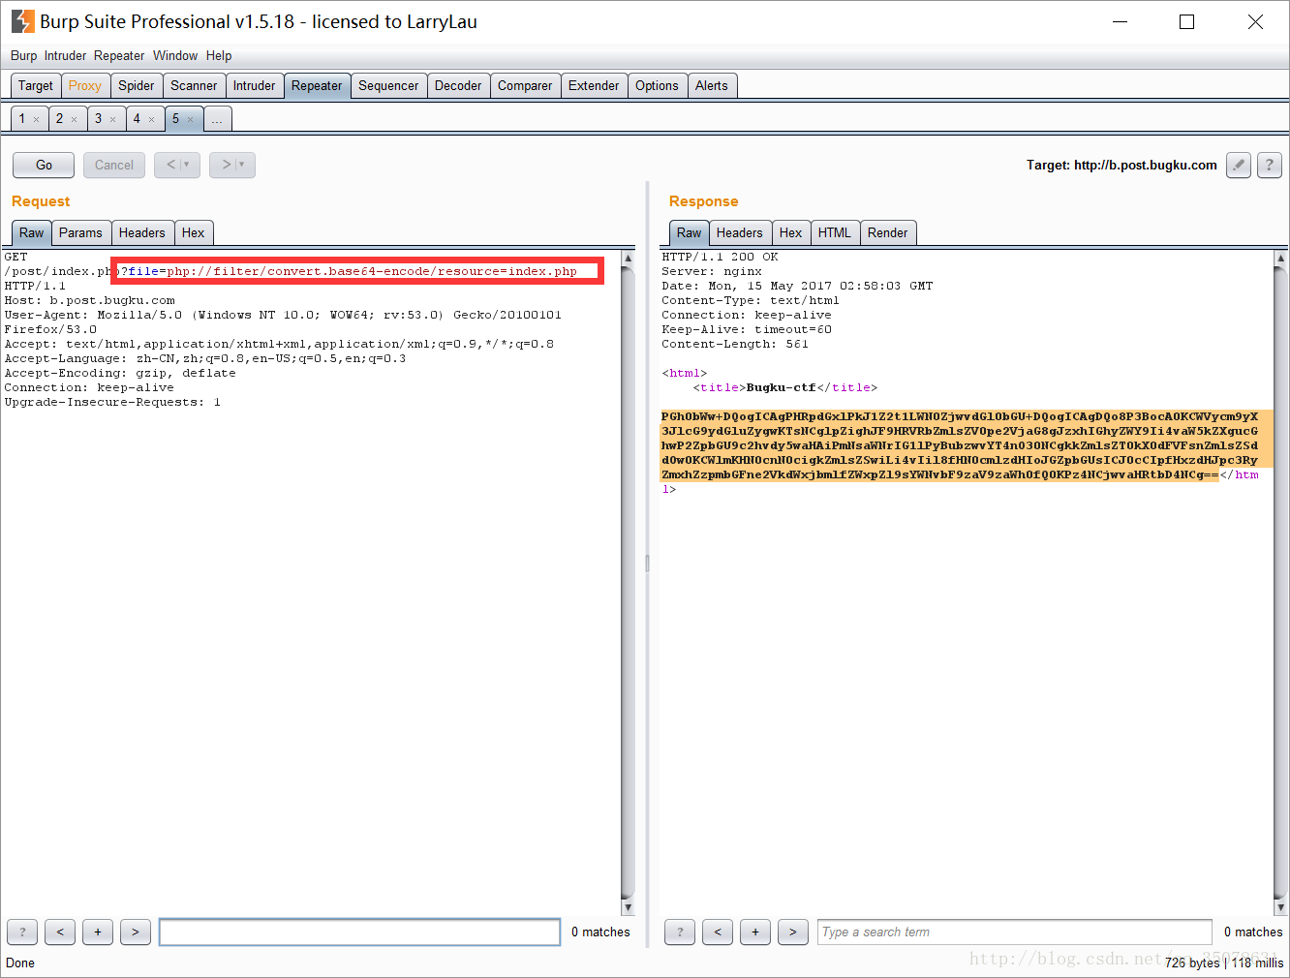Viewport: 1290px width, 978px height.
Task: Switch to the Extender tab
Action: pyautogui.click(x=594, y=85)
